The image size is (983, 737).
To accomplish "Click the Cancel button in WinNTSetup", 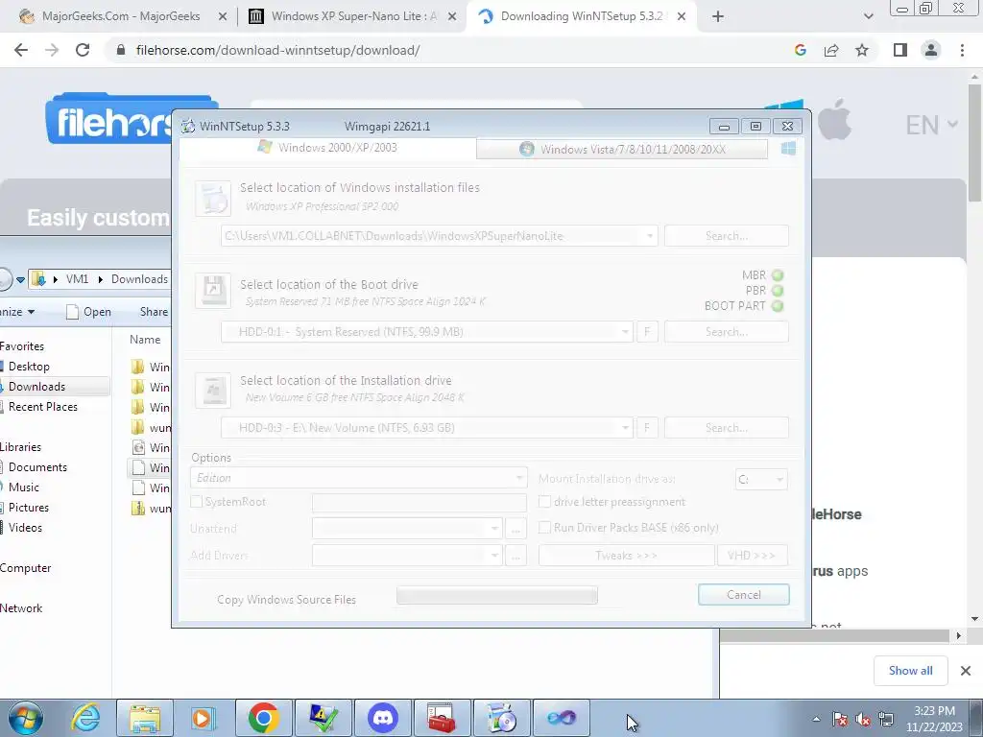I will coord(744,594).
